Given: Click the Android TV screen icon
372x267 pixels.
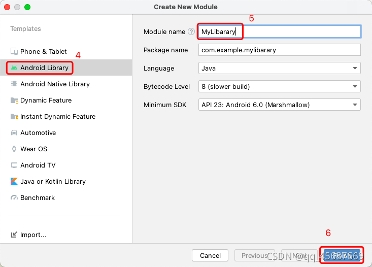Looking at the screenshot, I should (14, 165).
